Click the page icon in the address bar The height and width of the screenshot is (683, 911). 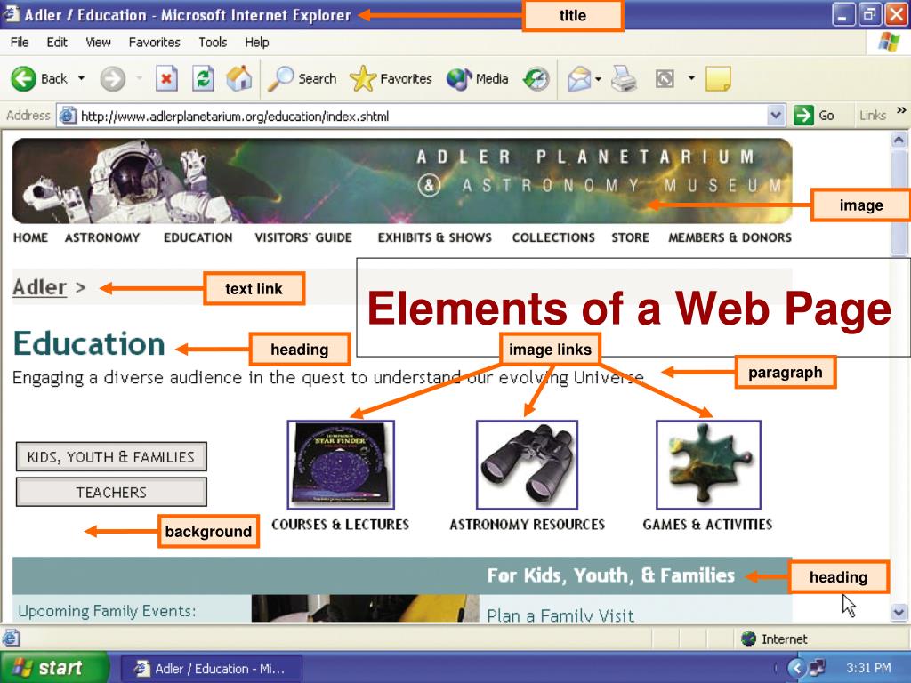68,116
